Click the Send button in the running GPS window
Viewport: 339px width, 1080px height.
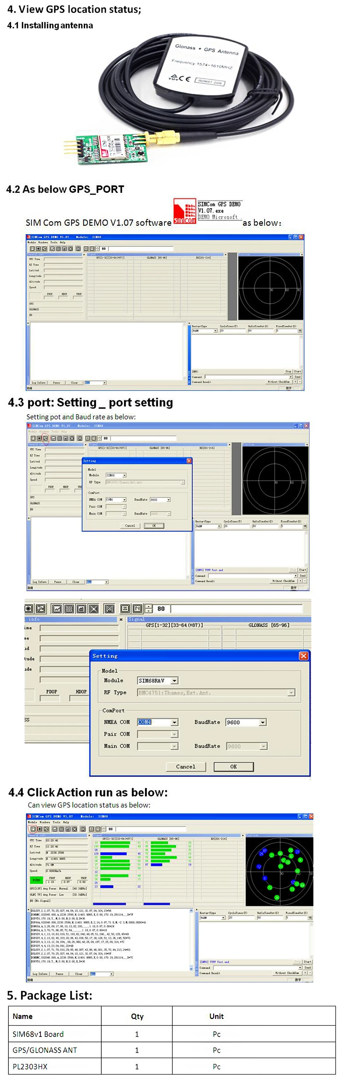308,968
